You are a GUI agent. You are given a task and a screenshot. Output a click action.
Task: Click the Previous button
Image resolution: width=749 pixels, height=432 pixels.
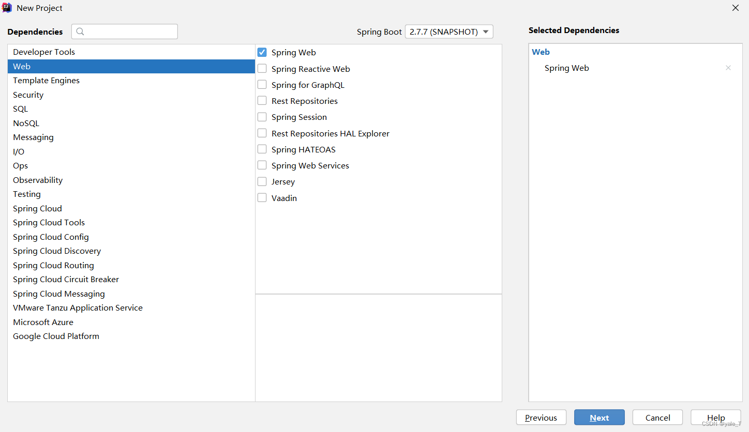(541, 418)
